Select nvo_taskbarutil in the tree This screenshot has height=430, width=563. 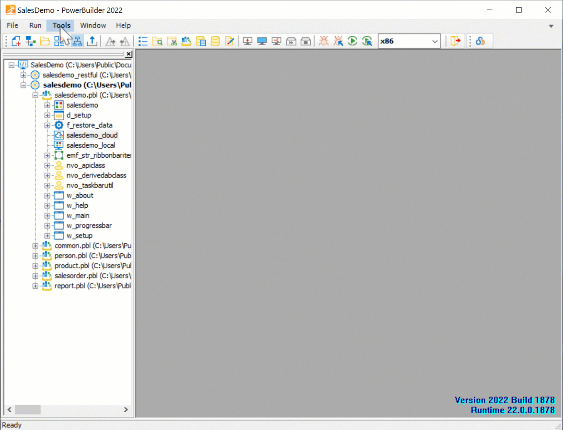[x=90, y=185]
